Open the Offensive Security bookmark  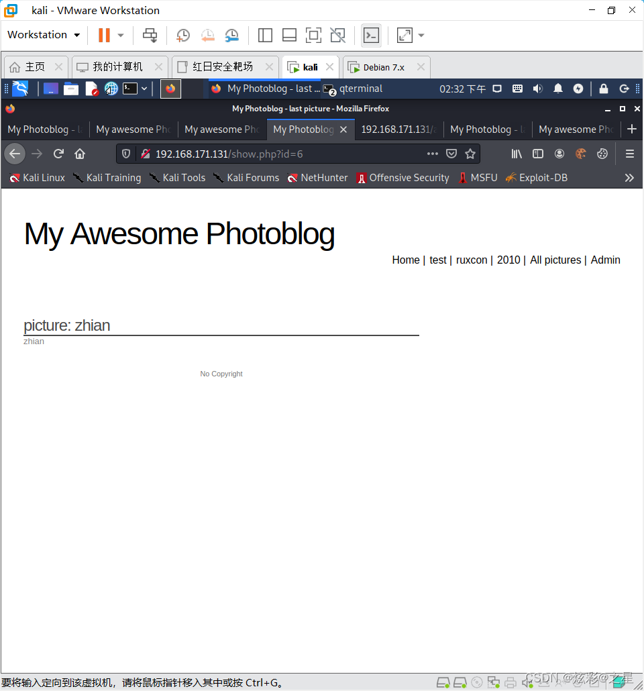click(403, 178)
